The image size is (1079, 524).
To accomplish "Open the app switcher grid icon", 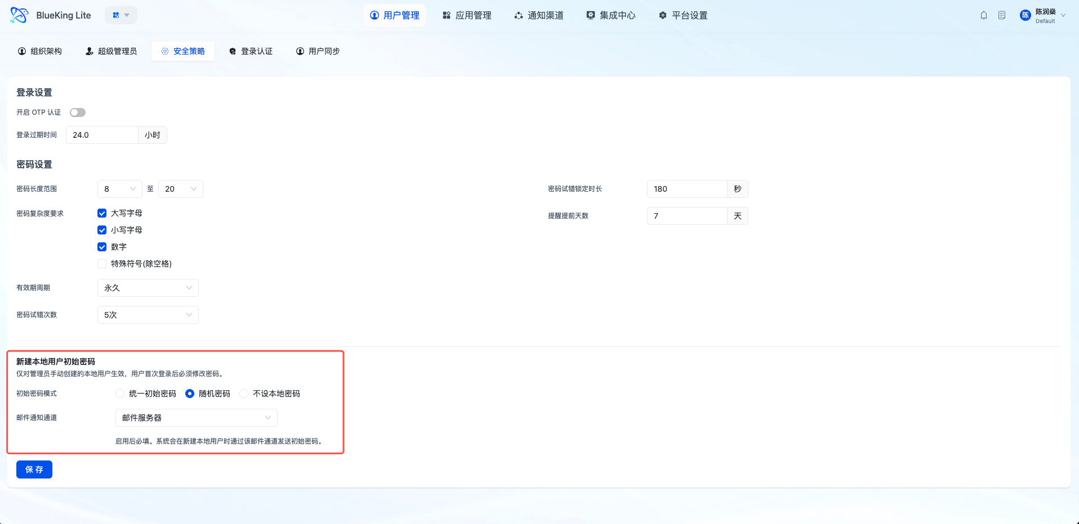I will pyautogui.click(x=116, y=15).
